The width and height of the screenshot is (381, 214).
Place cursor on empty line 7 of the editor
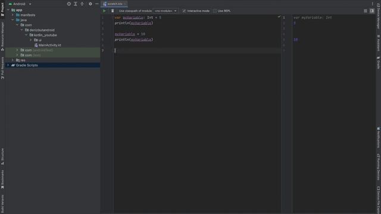pyautogui.click(x=197, y=51)
